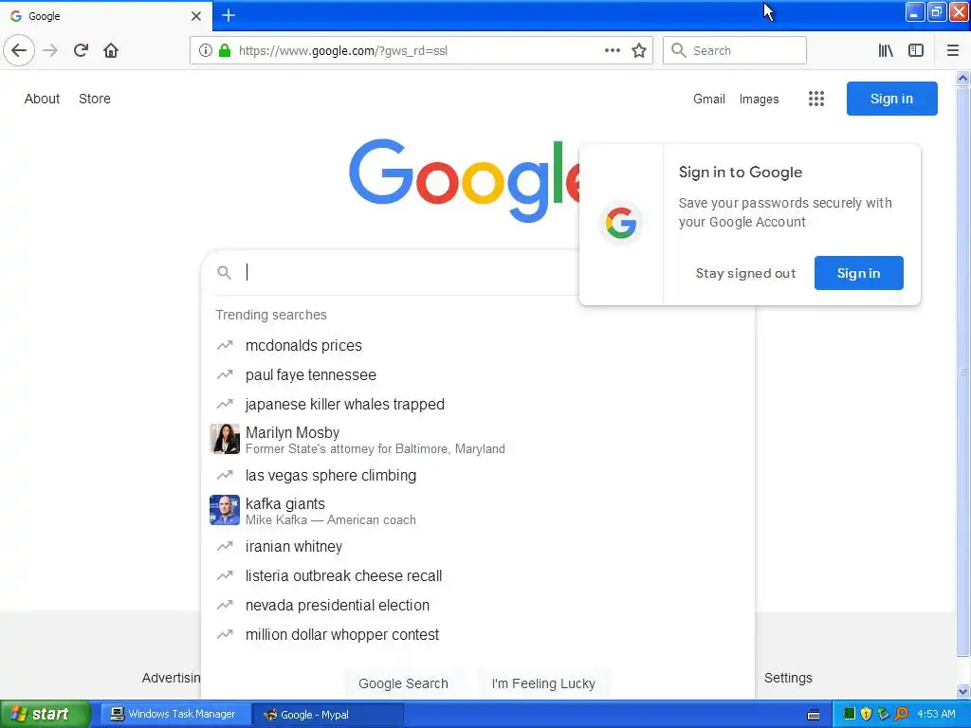This screenshot has height=728, width=971.
Task: Click the yellow security shield tray icon
Action: pos(866,714)
